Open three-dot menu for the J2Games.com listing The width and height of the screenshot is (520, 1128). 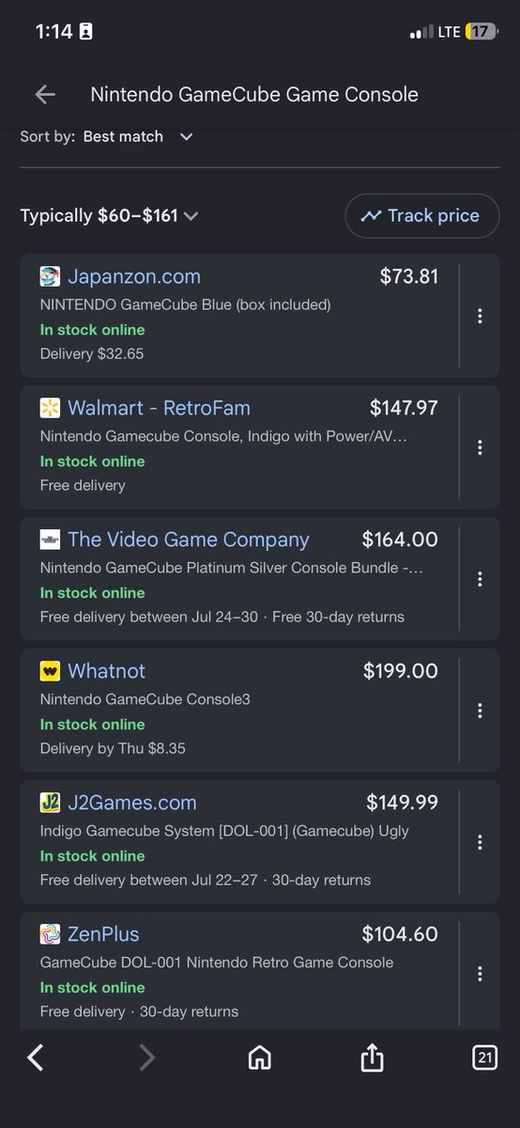pyautogui.click(x=480, y=842)
